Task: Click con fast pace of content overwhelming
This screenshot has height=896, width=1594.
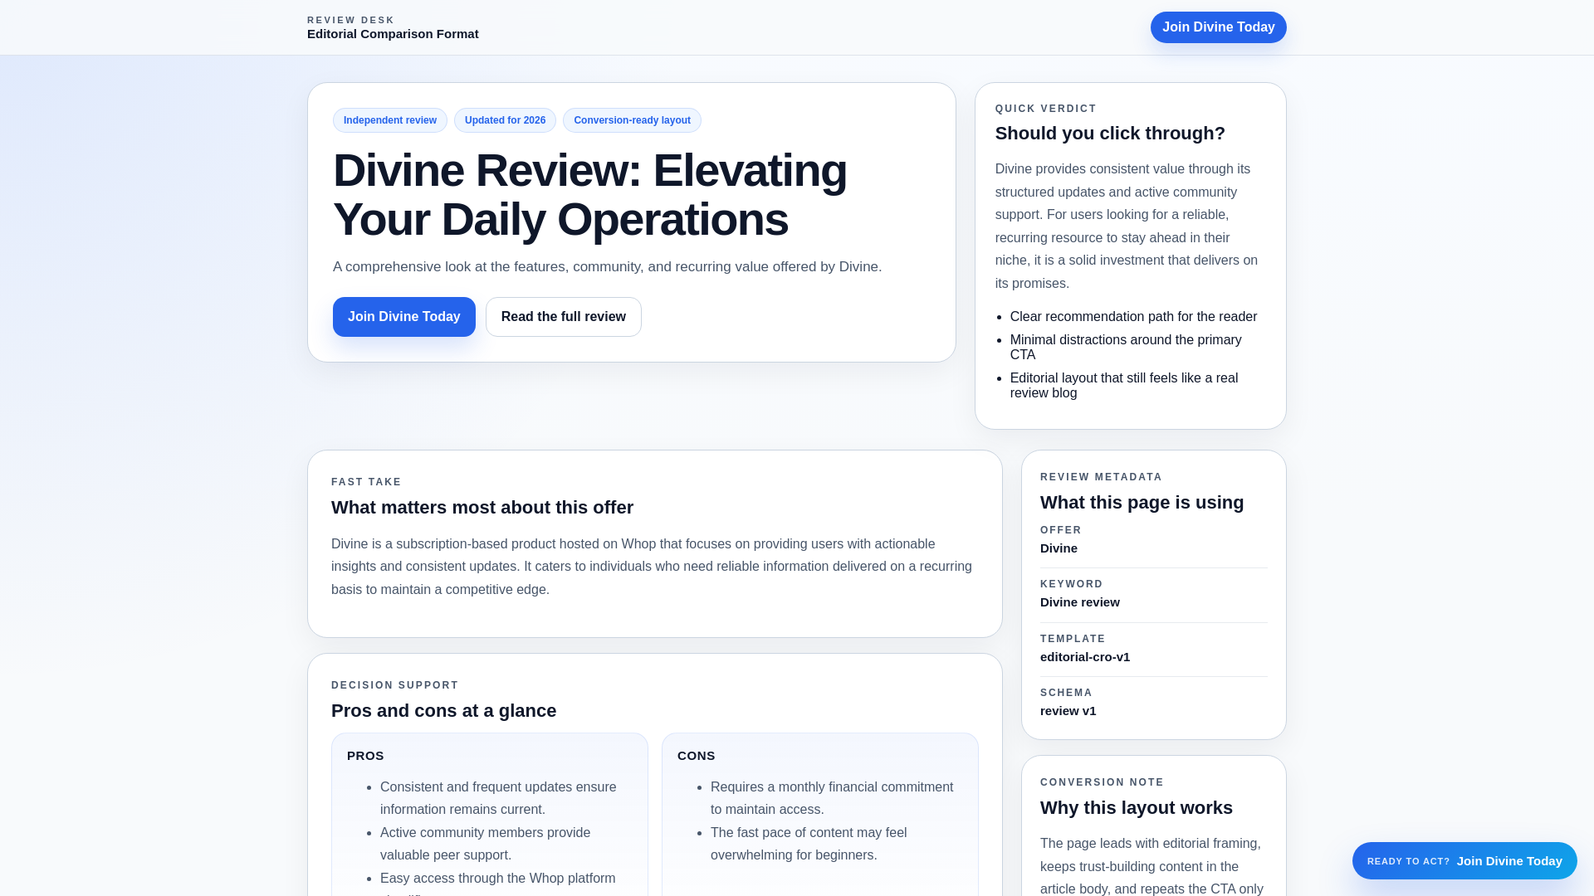Action: 809,844
